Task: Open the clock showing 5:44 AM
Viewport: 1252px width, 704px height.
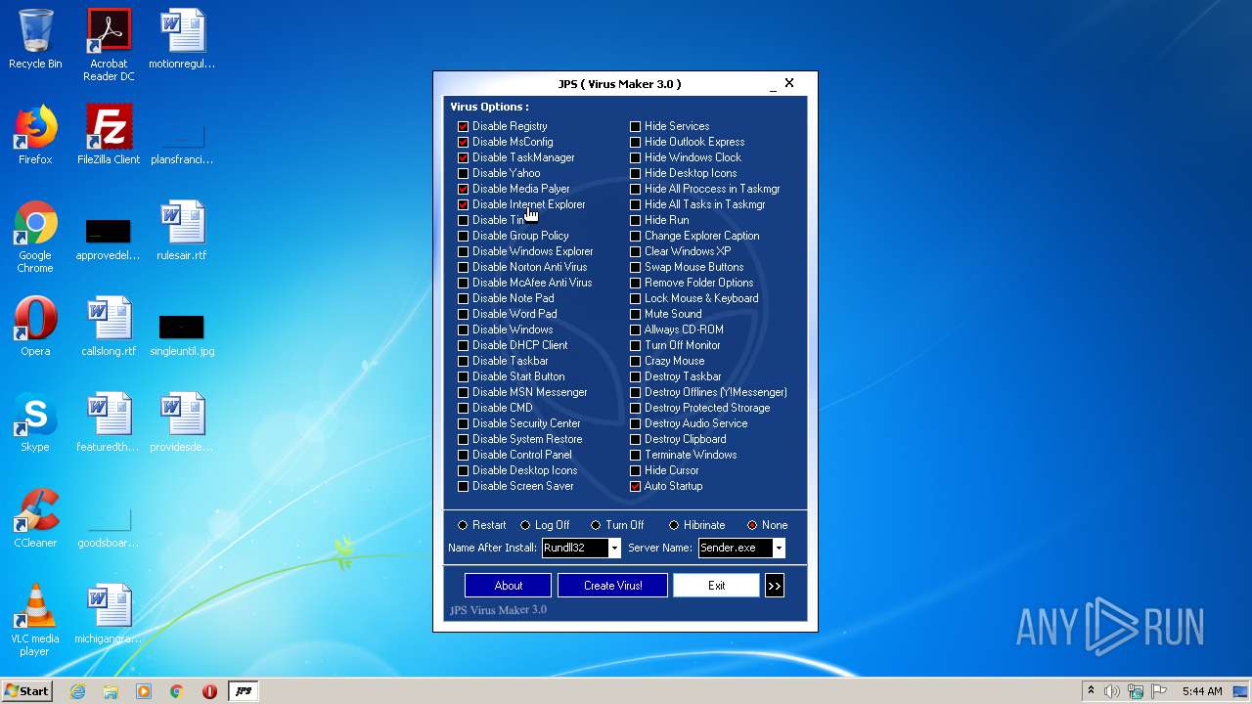Action: 1202,691
